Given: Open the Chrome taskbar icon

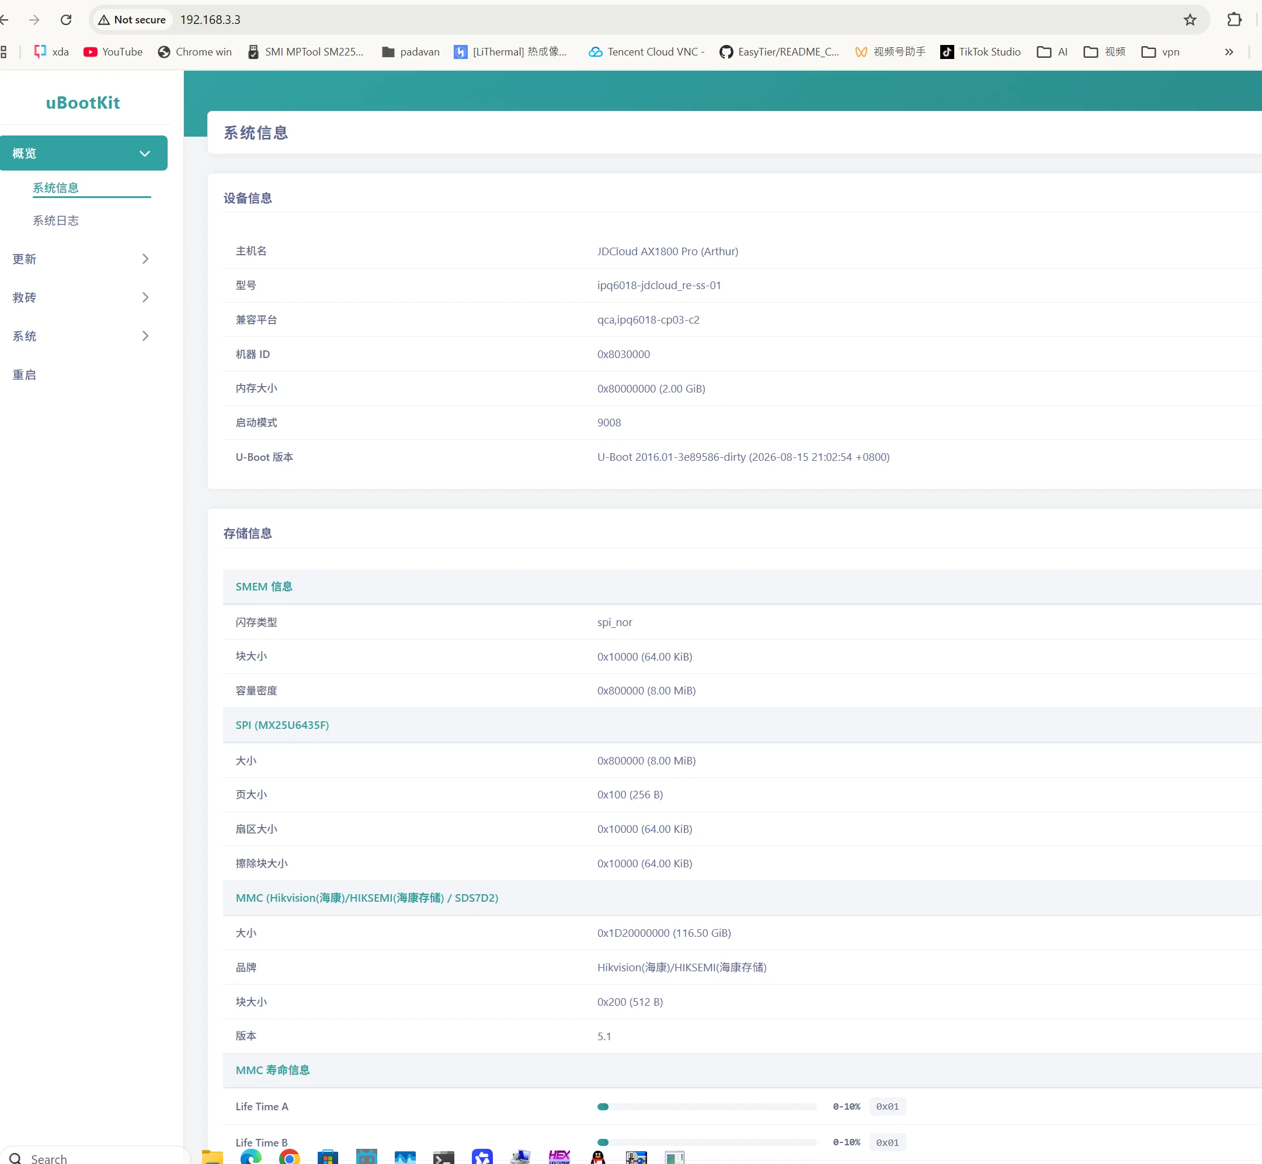Looking at the screenshot, I should point(289,1157).
